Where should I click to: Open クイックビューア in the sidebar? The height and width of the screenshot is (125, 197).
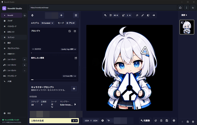click(14, 76)
